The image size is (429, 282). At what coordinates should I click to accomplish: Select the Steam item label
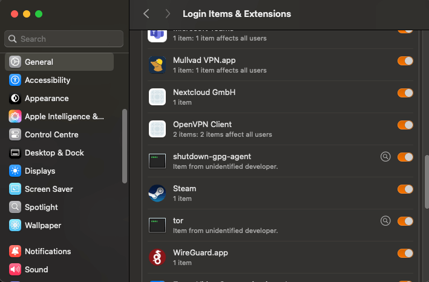pos(185,188)
